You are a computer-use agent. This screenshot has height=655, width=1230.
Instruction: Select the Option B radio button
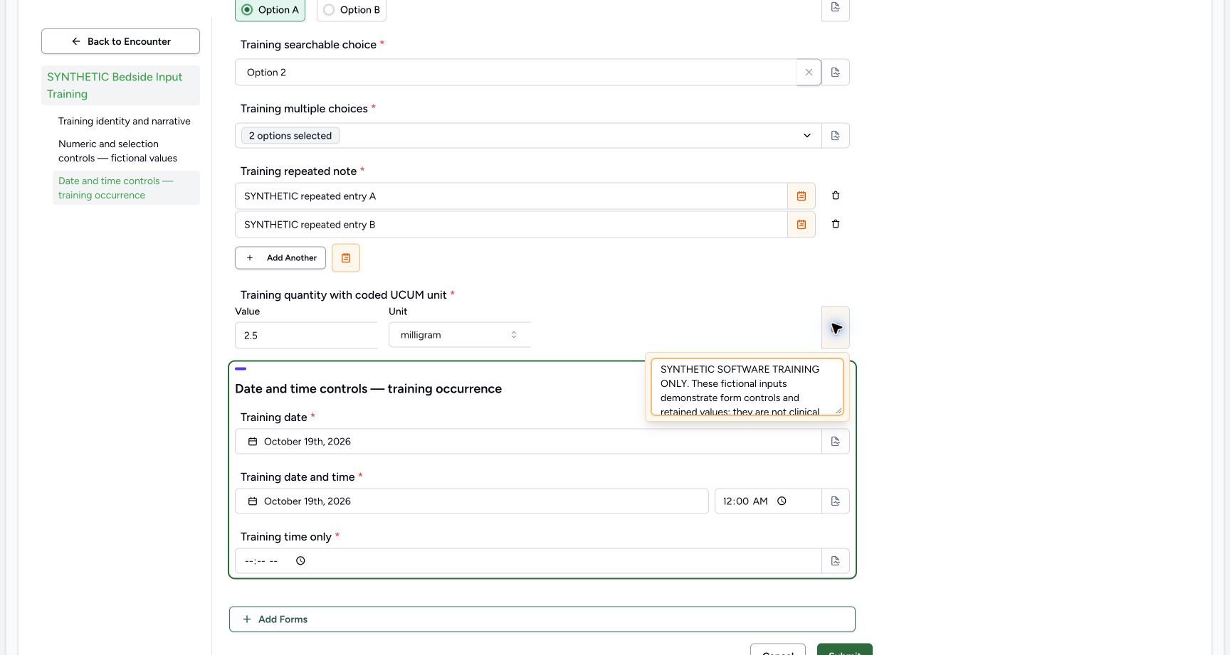[329, 10]
